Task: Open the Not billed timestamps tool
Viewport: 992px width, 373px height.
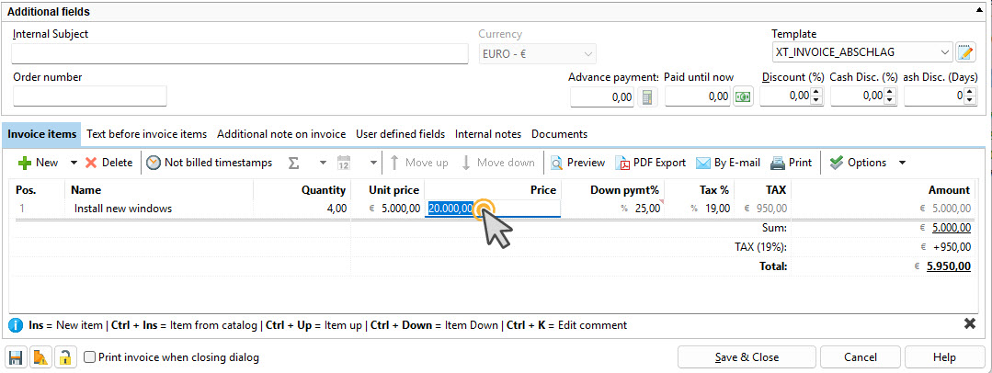Action: pyautogui.click(x=209, y=163)
